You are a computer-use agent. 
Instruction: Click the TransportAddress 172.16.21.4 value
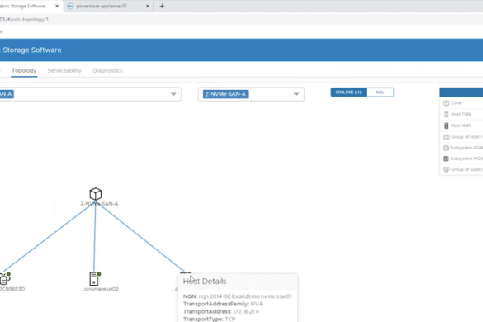click(246, 311)
